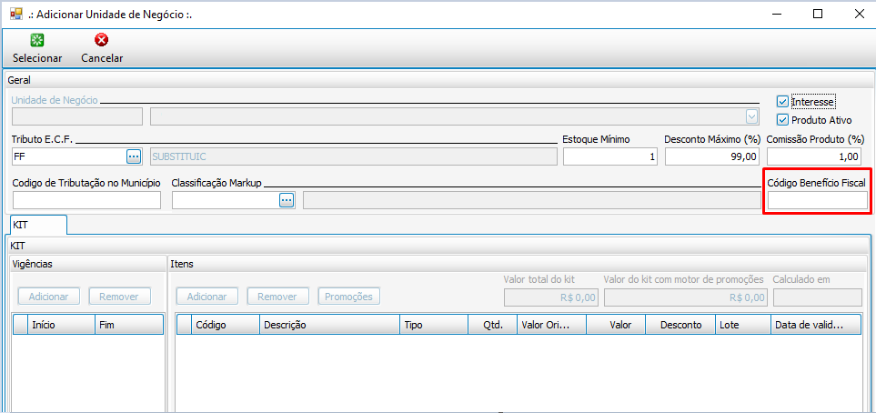Image resolution: width=876 pixels, height=413 pixels.
Task: Open Classificação Markup lookup ellipsis button
Action: click(x=287, y=200)
